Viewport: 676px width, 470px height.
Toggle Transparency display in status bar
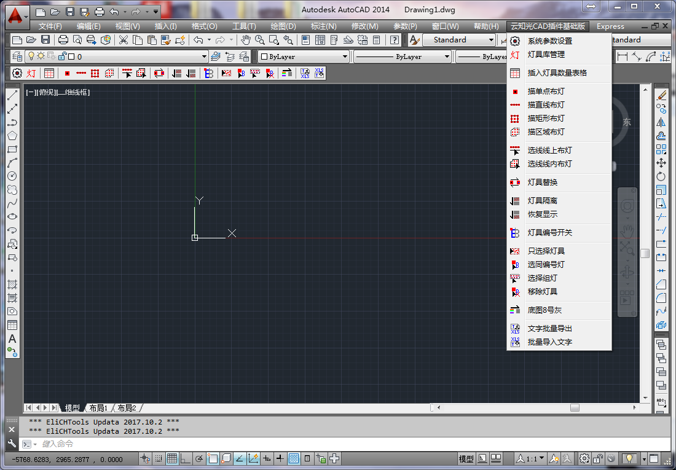(x=294, y=458)
